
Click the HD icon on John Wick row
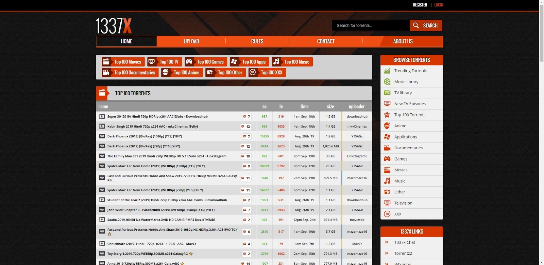click(102, 210)
